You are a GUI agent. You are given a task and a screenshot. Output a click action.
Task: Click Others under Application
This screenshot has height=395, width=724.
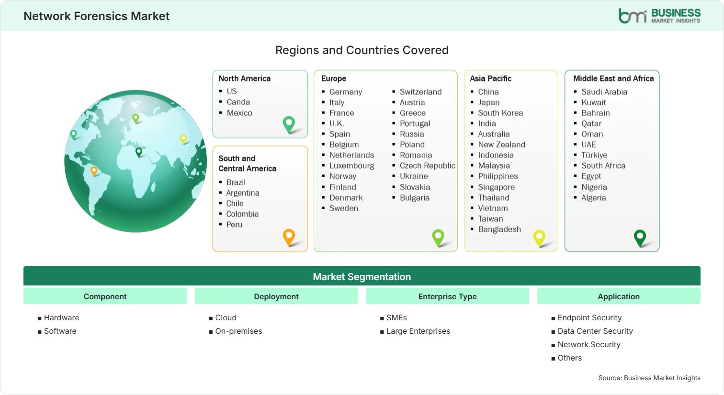click(569, 358)
